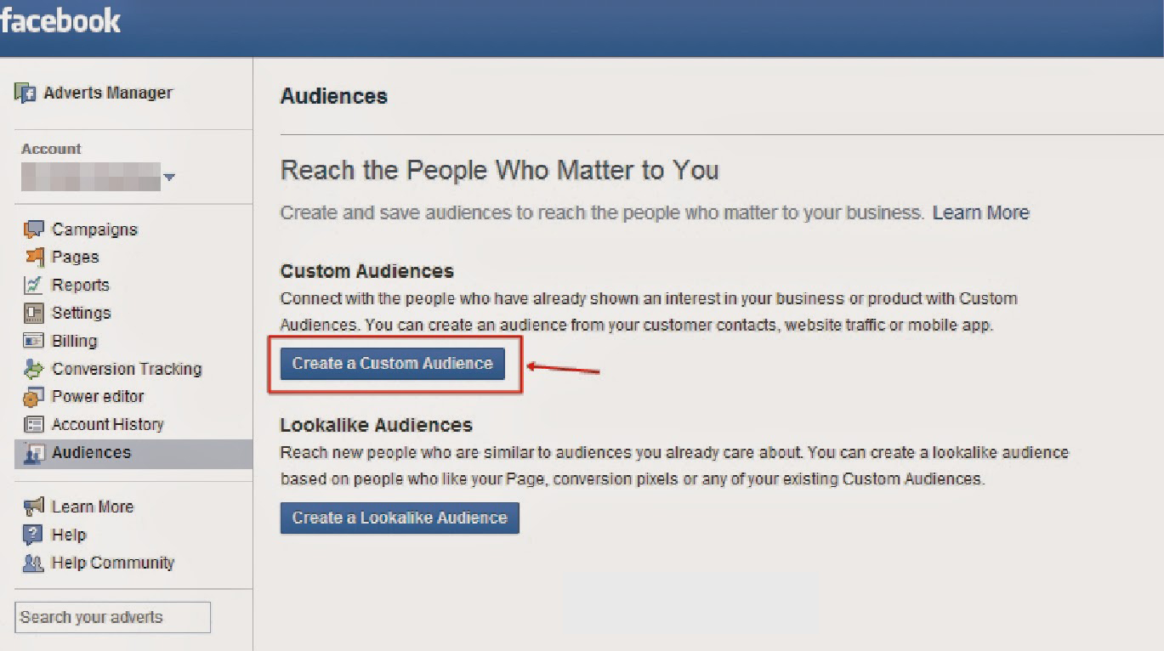Click the Power editor icon
Screen dimensions: 1164x651
[x=34, y=396]
